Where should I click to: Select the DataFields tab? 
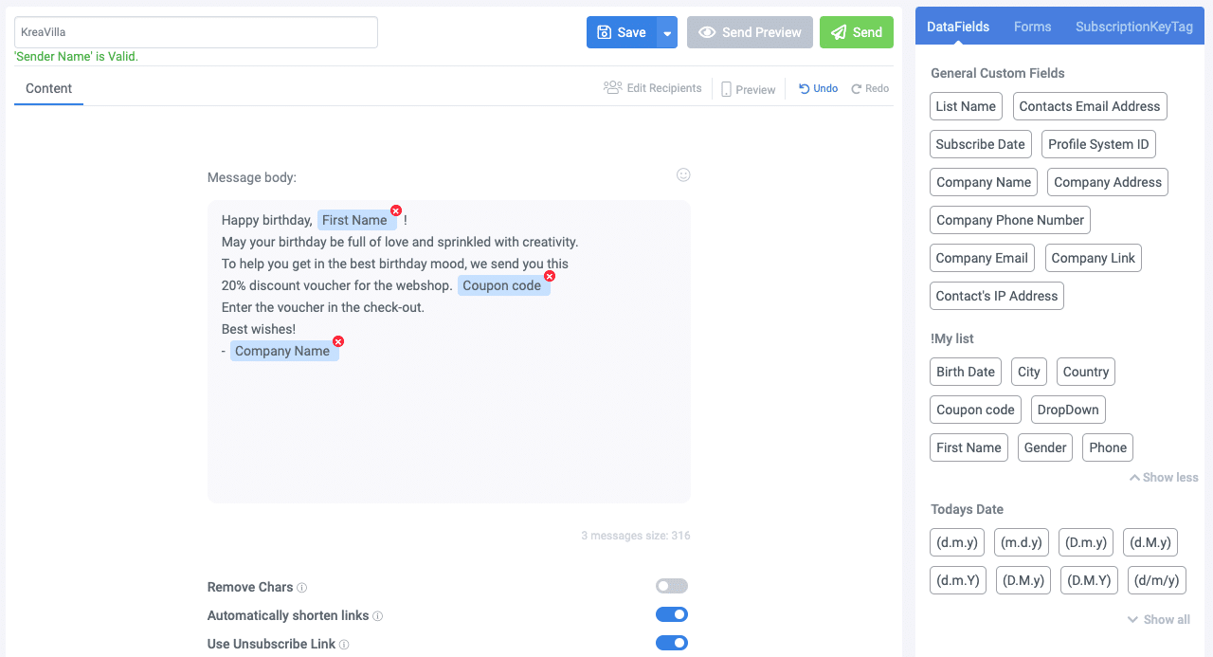(958, 27)
